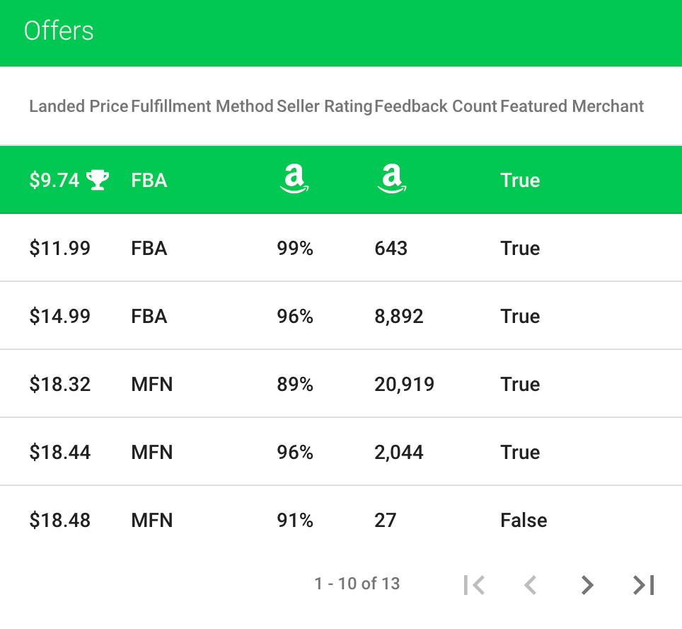Select the $9.74 winning offer price
This screenshot has height=629, width=682.
click(x=54, y=180)
